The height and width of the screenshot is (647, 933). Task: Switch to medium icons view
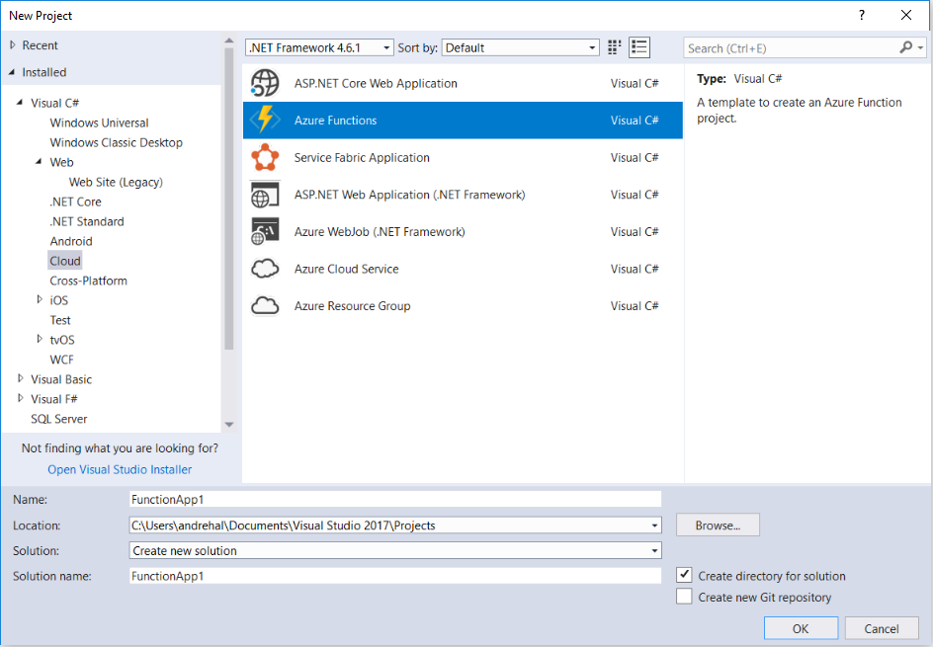coord(614,46)
